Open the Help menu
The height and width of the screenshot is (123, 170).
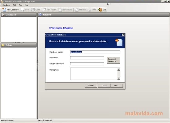tap(26, 5)
